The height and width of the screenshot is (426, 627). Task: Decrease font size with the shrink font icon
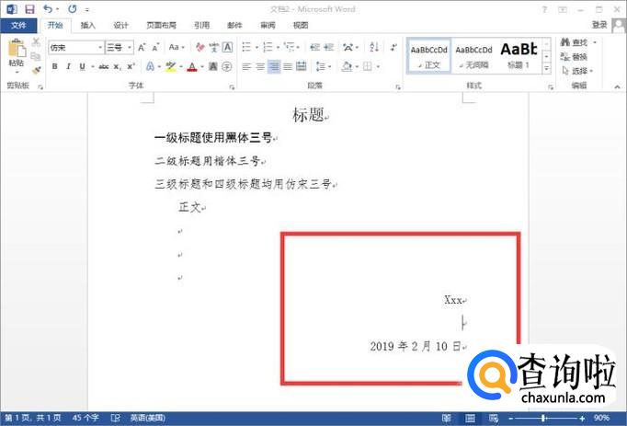click(155, 47)
